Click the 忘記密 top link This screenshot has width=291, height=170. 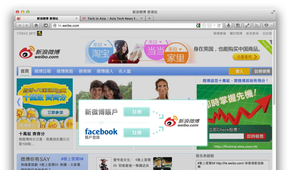(267, 33)
